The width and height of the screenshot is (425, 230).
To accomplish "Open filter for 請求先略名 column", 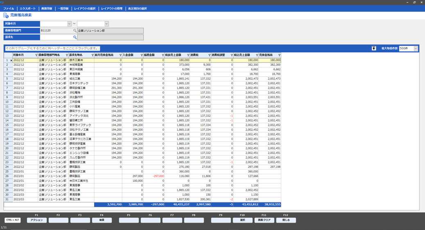I will click(x=93, y=55).
